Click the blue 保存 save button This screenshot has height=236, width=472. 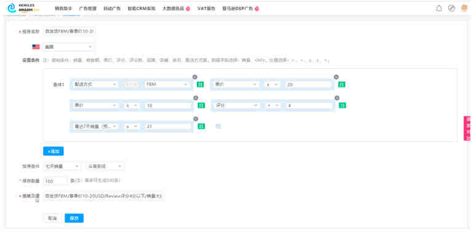(x=74, y=218)
